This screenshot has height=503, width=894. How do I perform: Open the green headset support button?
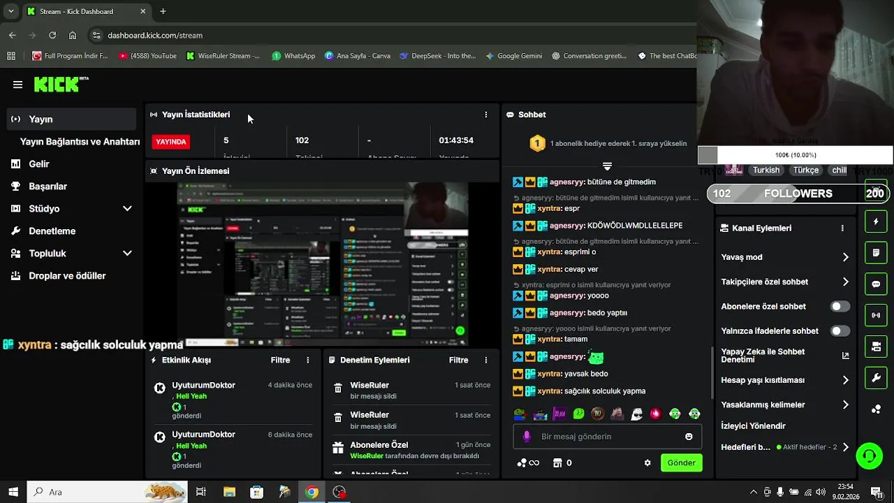click(870, 456)
